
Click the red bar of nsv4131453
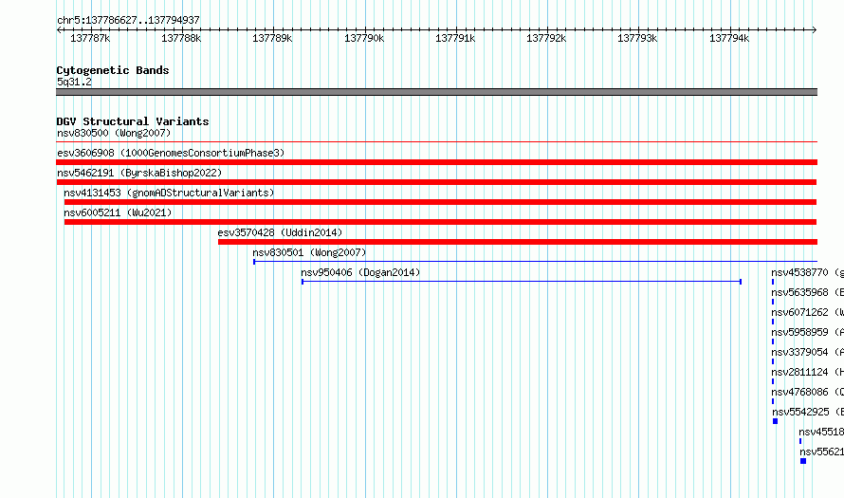440,202
